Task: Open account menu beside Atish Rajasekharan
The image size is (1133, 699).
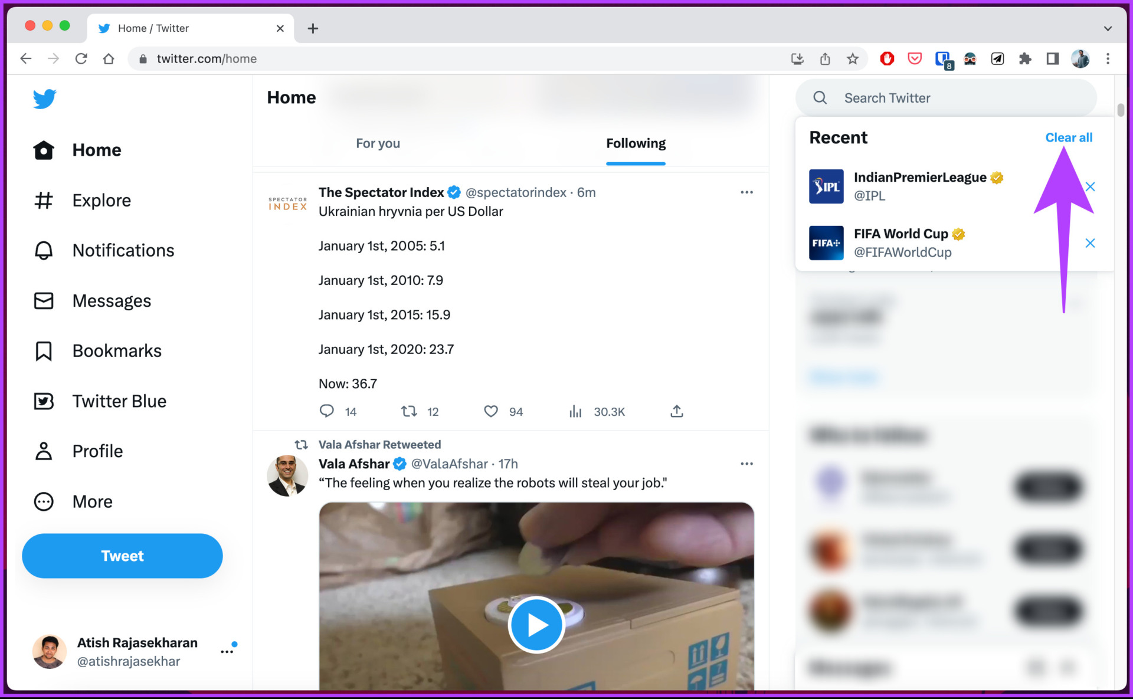Action: pyautogui.click(x=227, y=651)
